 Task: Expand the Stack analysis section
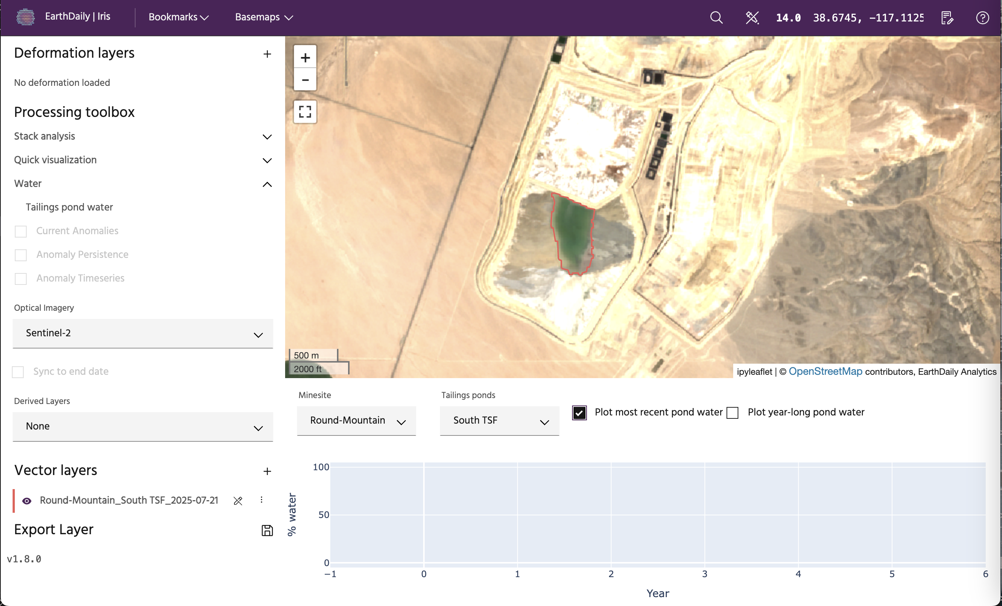[267, 137]
